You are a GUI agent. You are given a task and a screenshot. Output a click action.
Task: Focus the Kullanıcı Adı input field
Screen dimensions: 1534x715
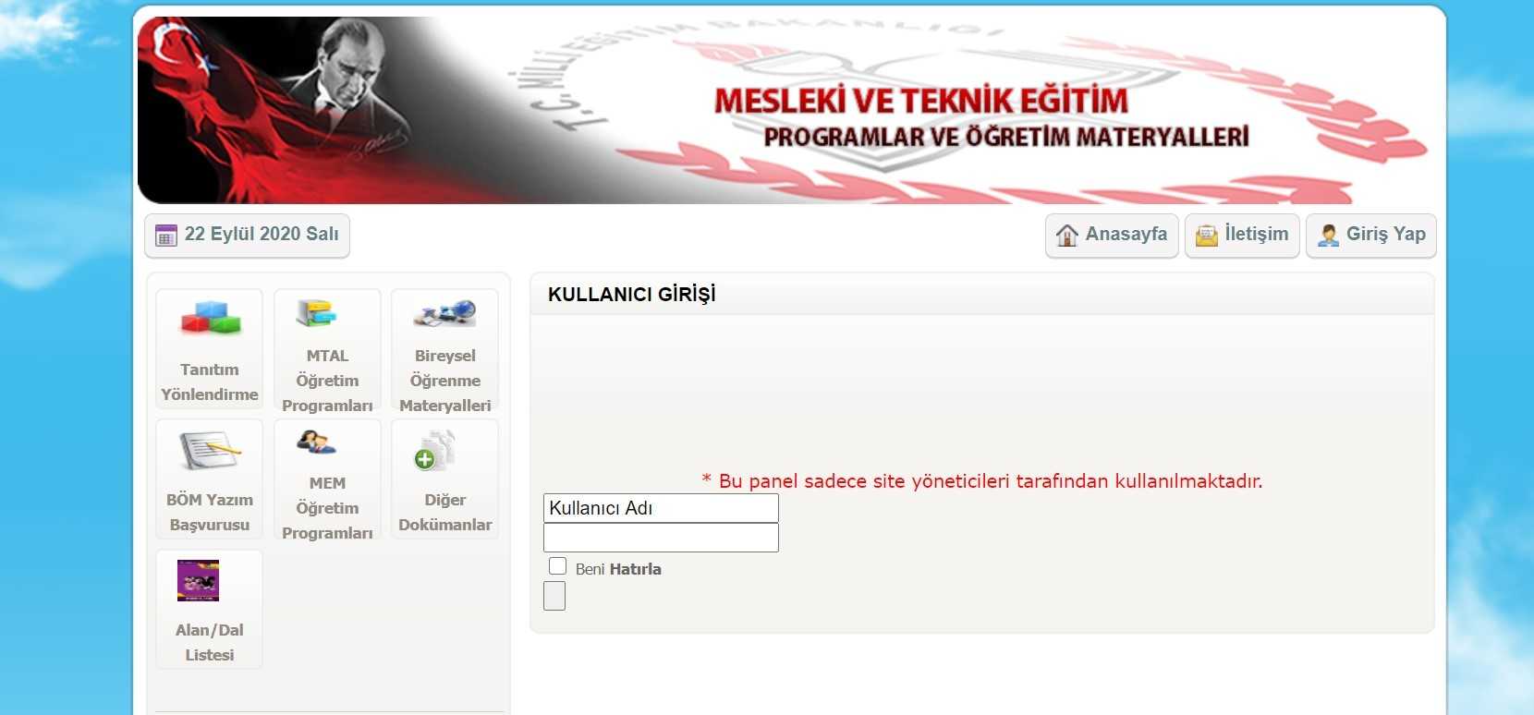[x=661, y=508]
